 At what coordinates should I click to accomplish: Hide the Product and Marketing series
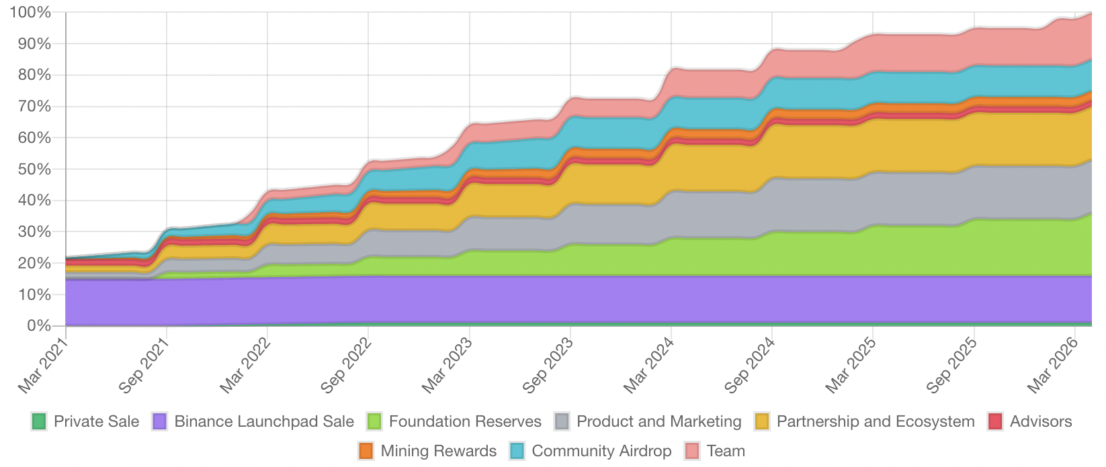659,421
